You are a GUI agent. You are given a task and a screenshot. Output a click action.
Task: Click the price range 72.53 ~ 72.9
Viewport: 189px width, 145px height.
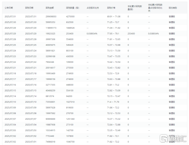click(113, 73)
